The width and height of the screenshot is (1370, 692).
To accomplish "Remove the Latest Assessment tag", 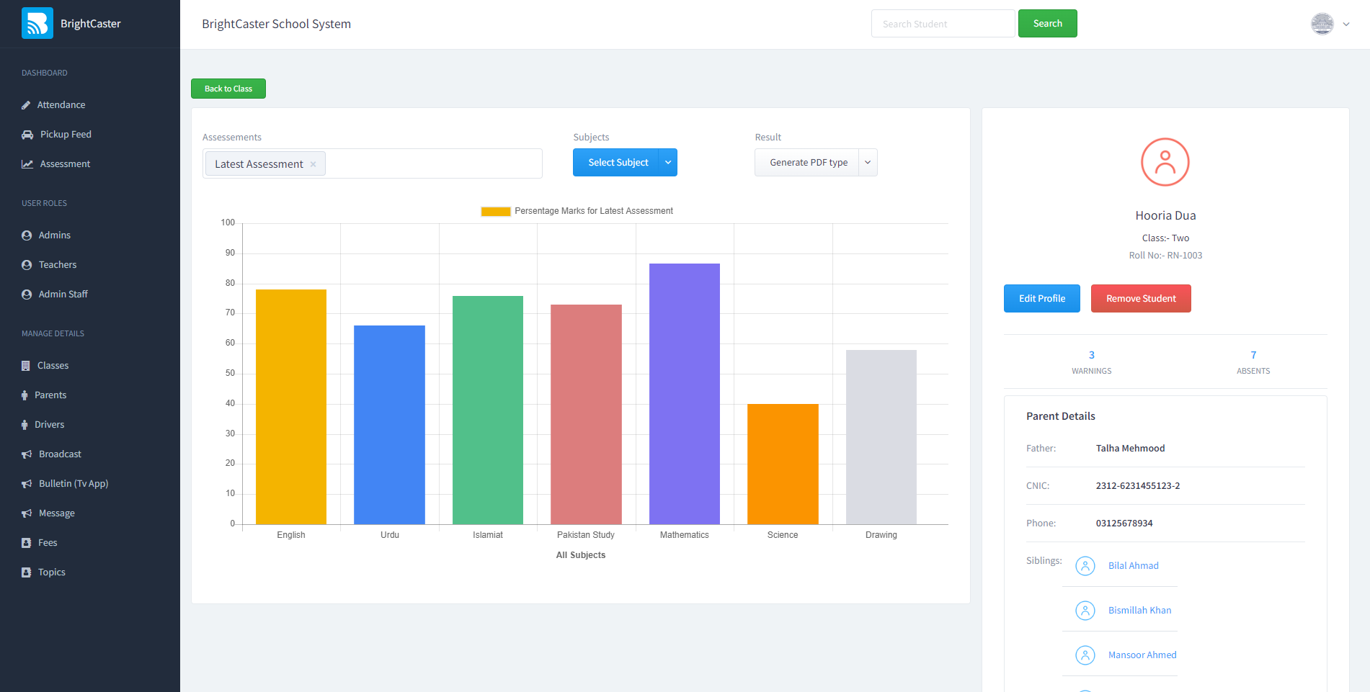I will click(313, 164).
